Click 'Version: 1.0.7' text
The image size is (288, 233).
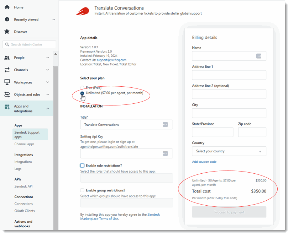pyautogui.click(x=89, y=47)
